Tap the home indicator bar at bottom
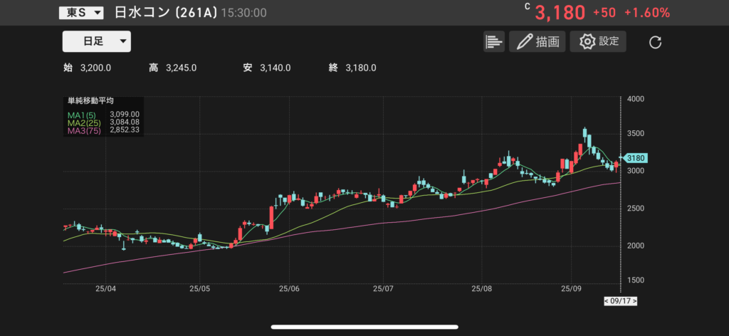This screenshot has height=336, width=729. tap(364, 327)
